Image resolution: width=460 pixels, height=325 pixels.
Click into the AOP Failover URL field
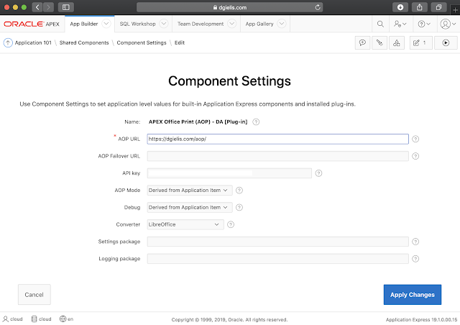click(x=277, y=156)
